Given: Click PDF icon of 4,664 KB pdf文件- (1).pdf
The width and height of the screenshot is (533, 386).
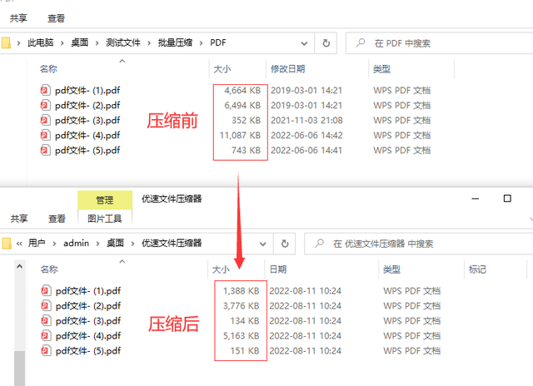Looking at the screenshot, I should (x=45, y=90).
